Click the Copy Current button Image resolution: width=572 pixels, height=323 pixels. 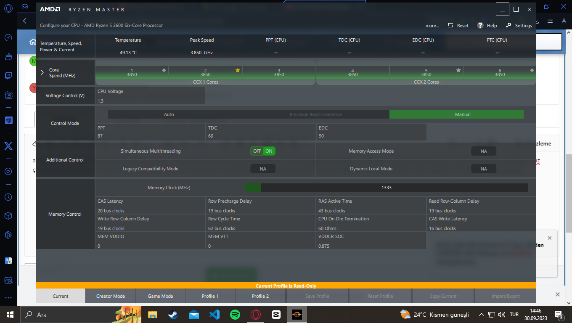443,296
